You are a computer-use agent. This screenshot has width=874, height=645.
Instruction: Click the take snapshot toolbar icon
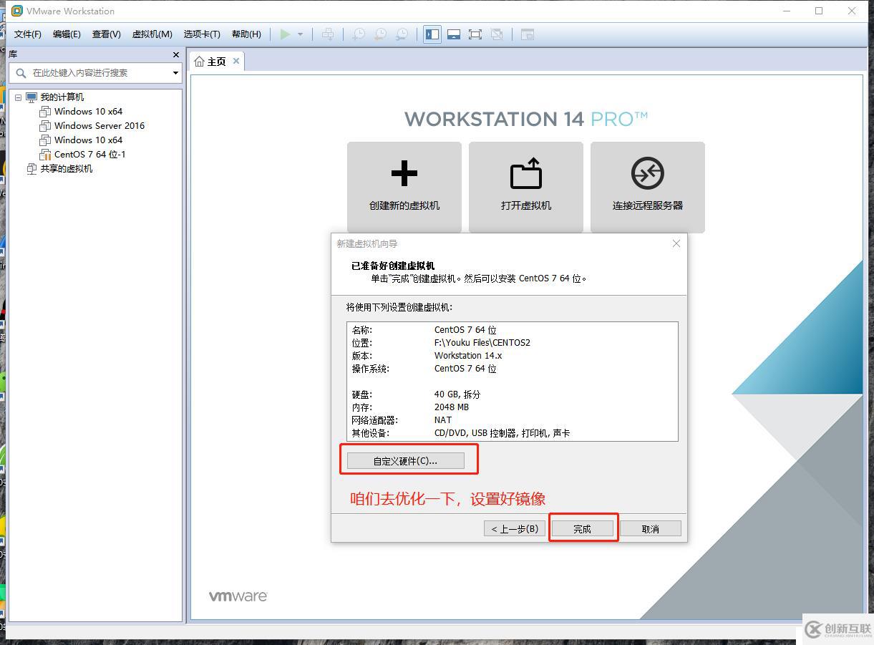359,34
